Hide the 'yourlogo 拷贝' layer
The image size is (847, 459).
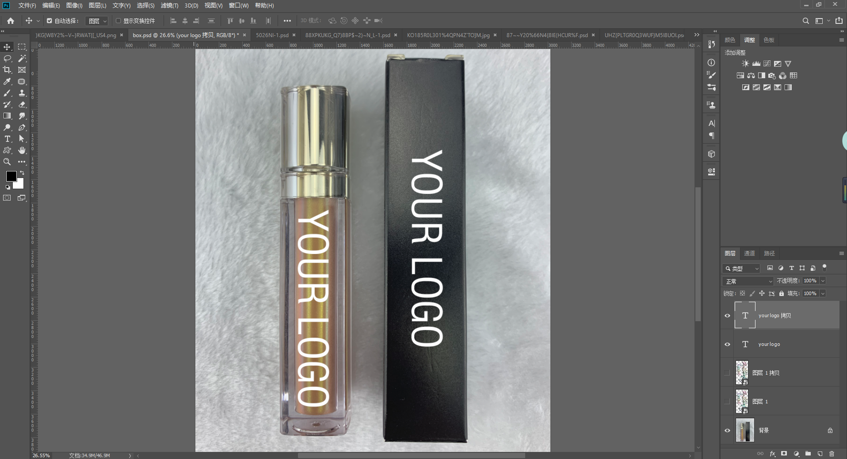[x=727, y=315]
